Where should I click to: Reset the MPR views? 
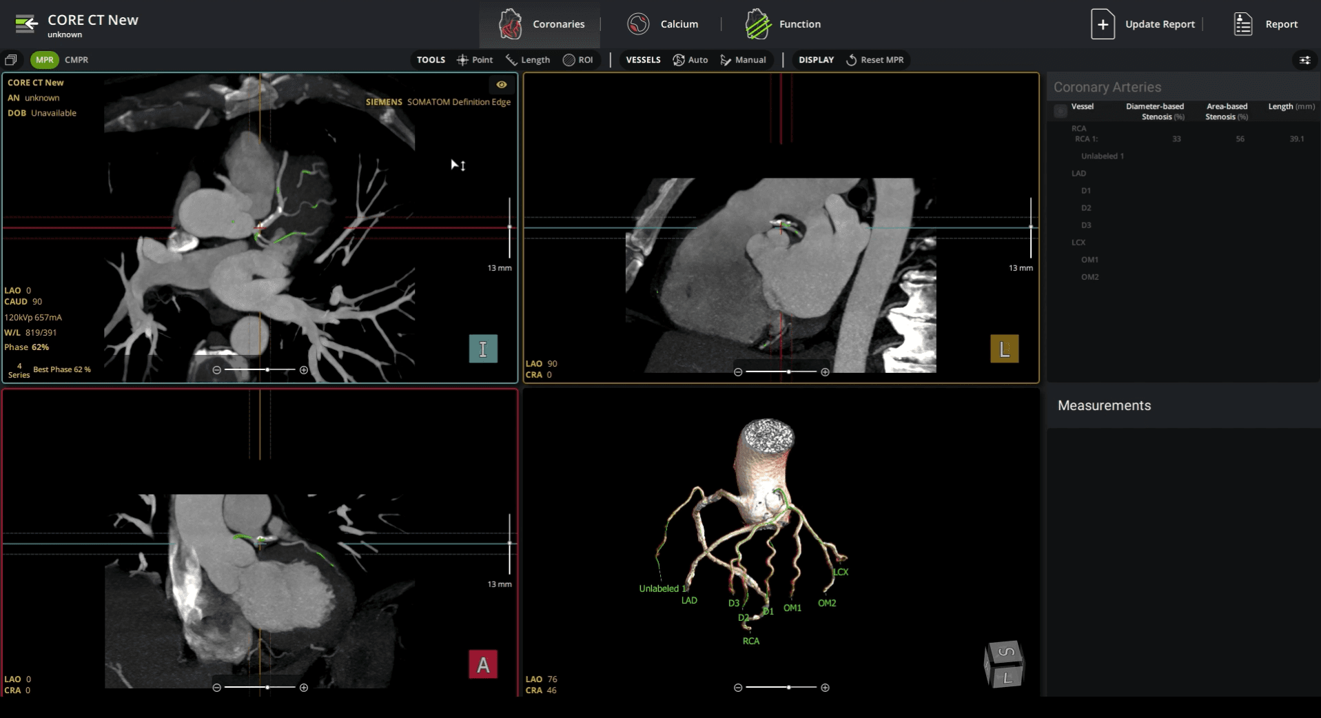point(876,60)
